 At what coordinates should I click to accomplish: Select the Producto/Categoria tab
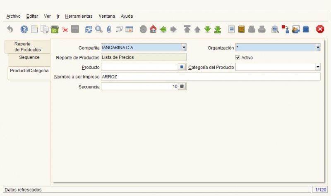29,73
